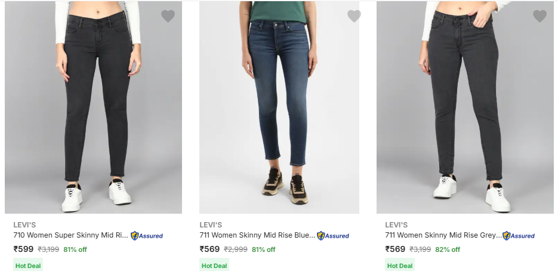Click the Assured badge beside the 710 Super Skinny title
The height and width of the screenshot is (271, 558).
point(147,236)
